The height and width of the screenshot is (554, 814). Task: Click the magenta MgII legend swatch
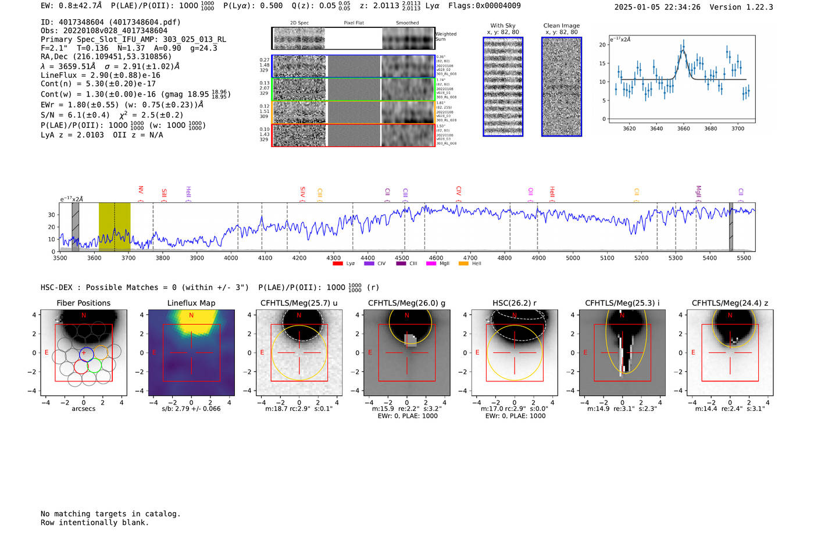point(431,264)
